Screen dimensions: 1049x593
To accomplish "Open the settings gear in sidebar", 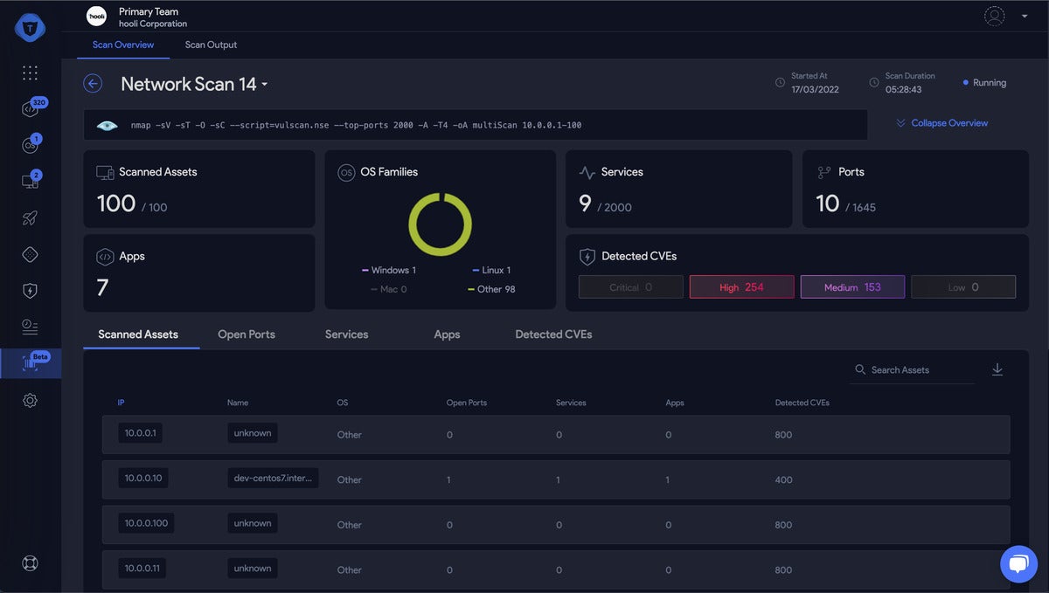I will [30, 400].
